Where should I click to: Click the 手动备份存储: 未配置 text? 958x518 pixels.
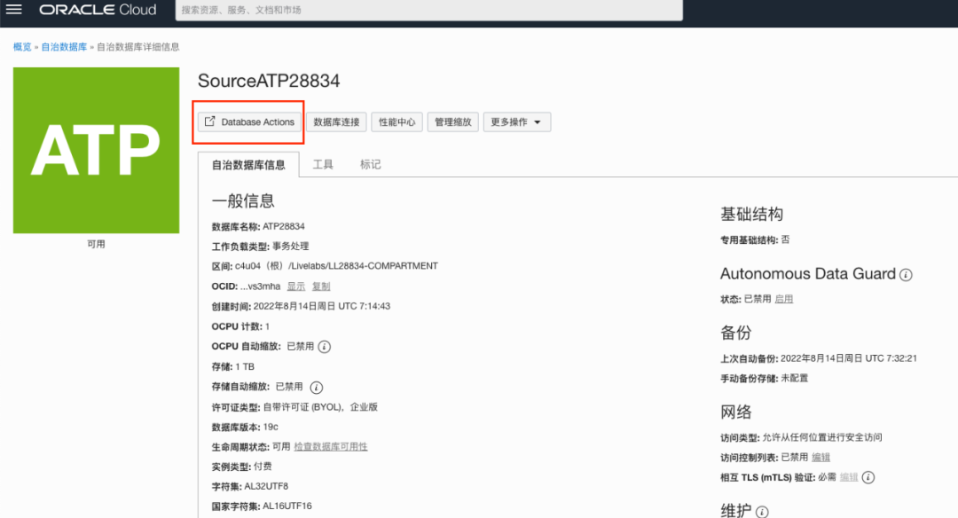pos(764,378)
